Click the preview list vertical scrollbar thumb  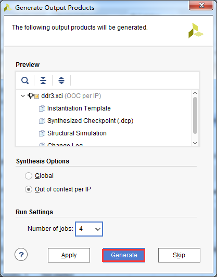pos(195,115)
